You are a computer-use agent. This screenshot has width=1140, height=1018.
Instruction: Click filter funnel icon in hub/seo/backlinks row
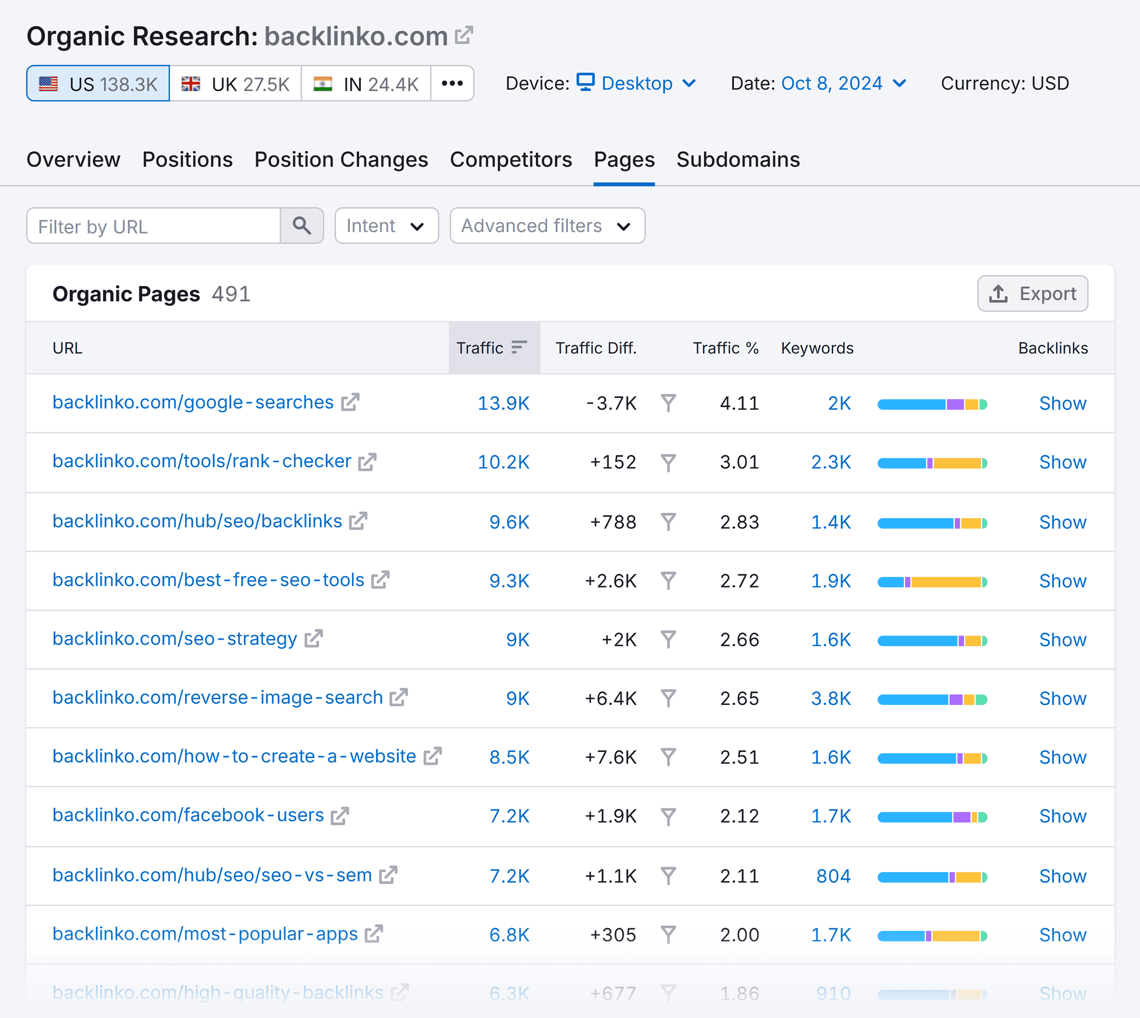click(x=668, y=522)
